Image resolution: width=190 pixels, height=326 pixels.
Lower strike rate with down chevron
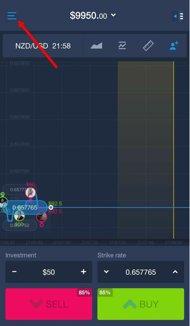(x=106, y=272)
